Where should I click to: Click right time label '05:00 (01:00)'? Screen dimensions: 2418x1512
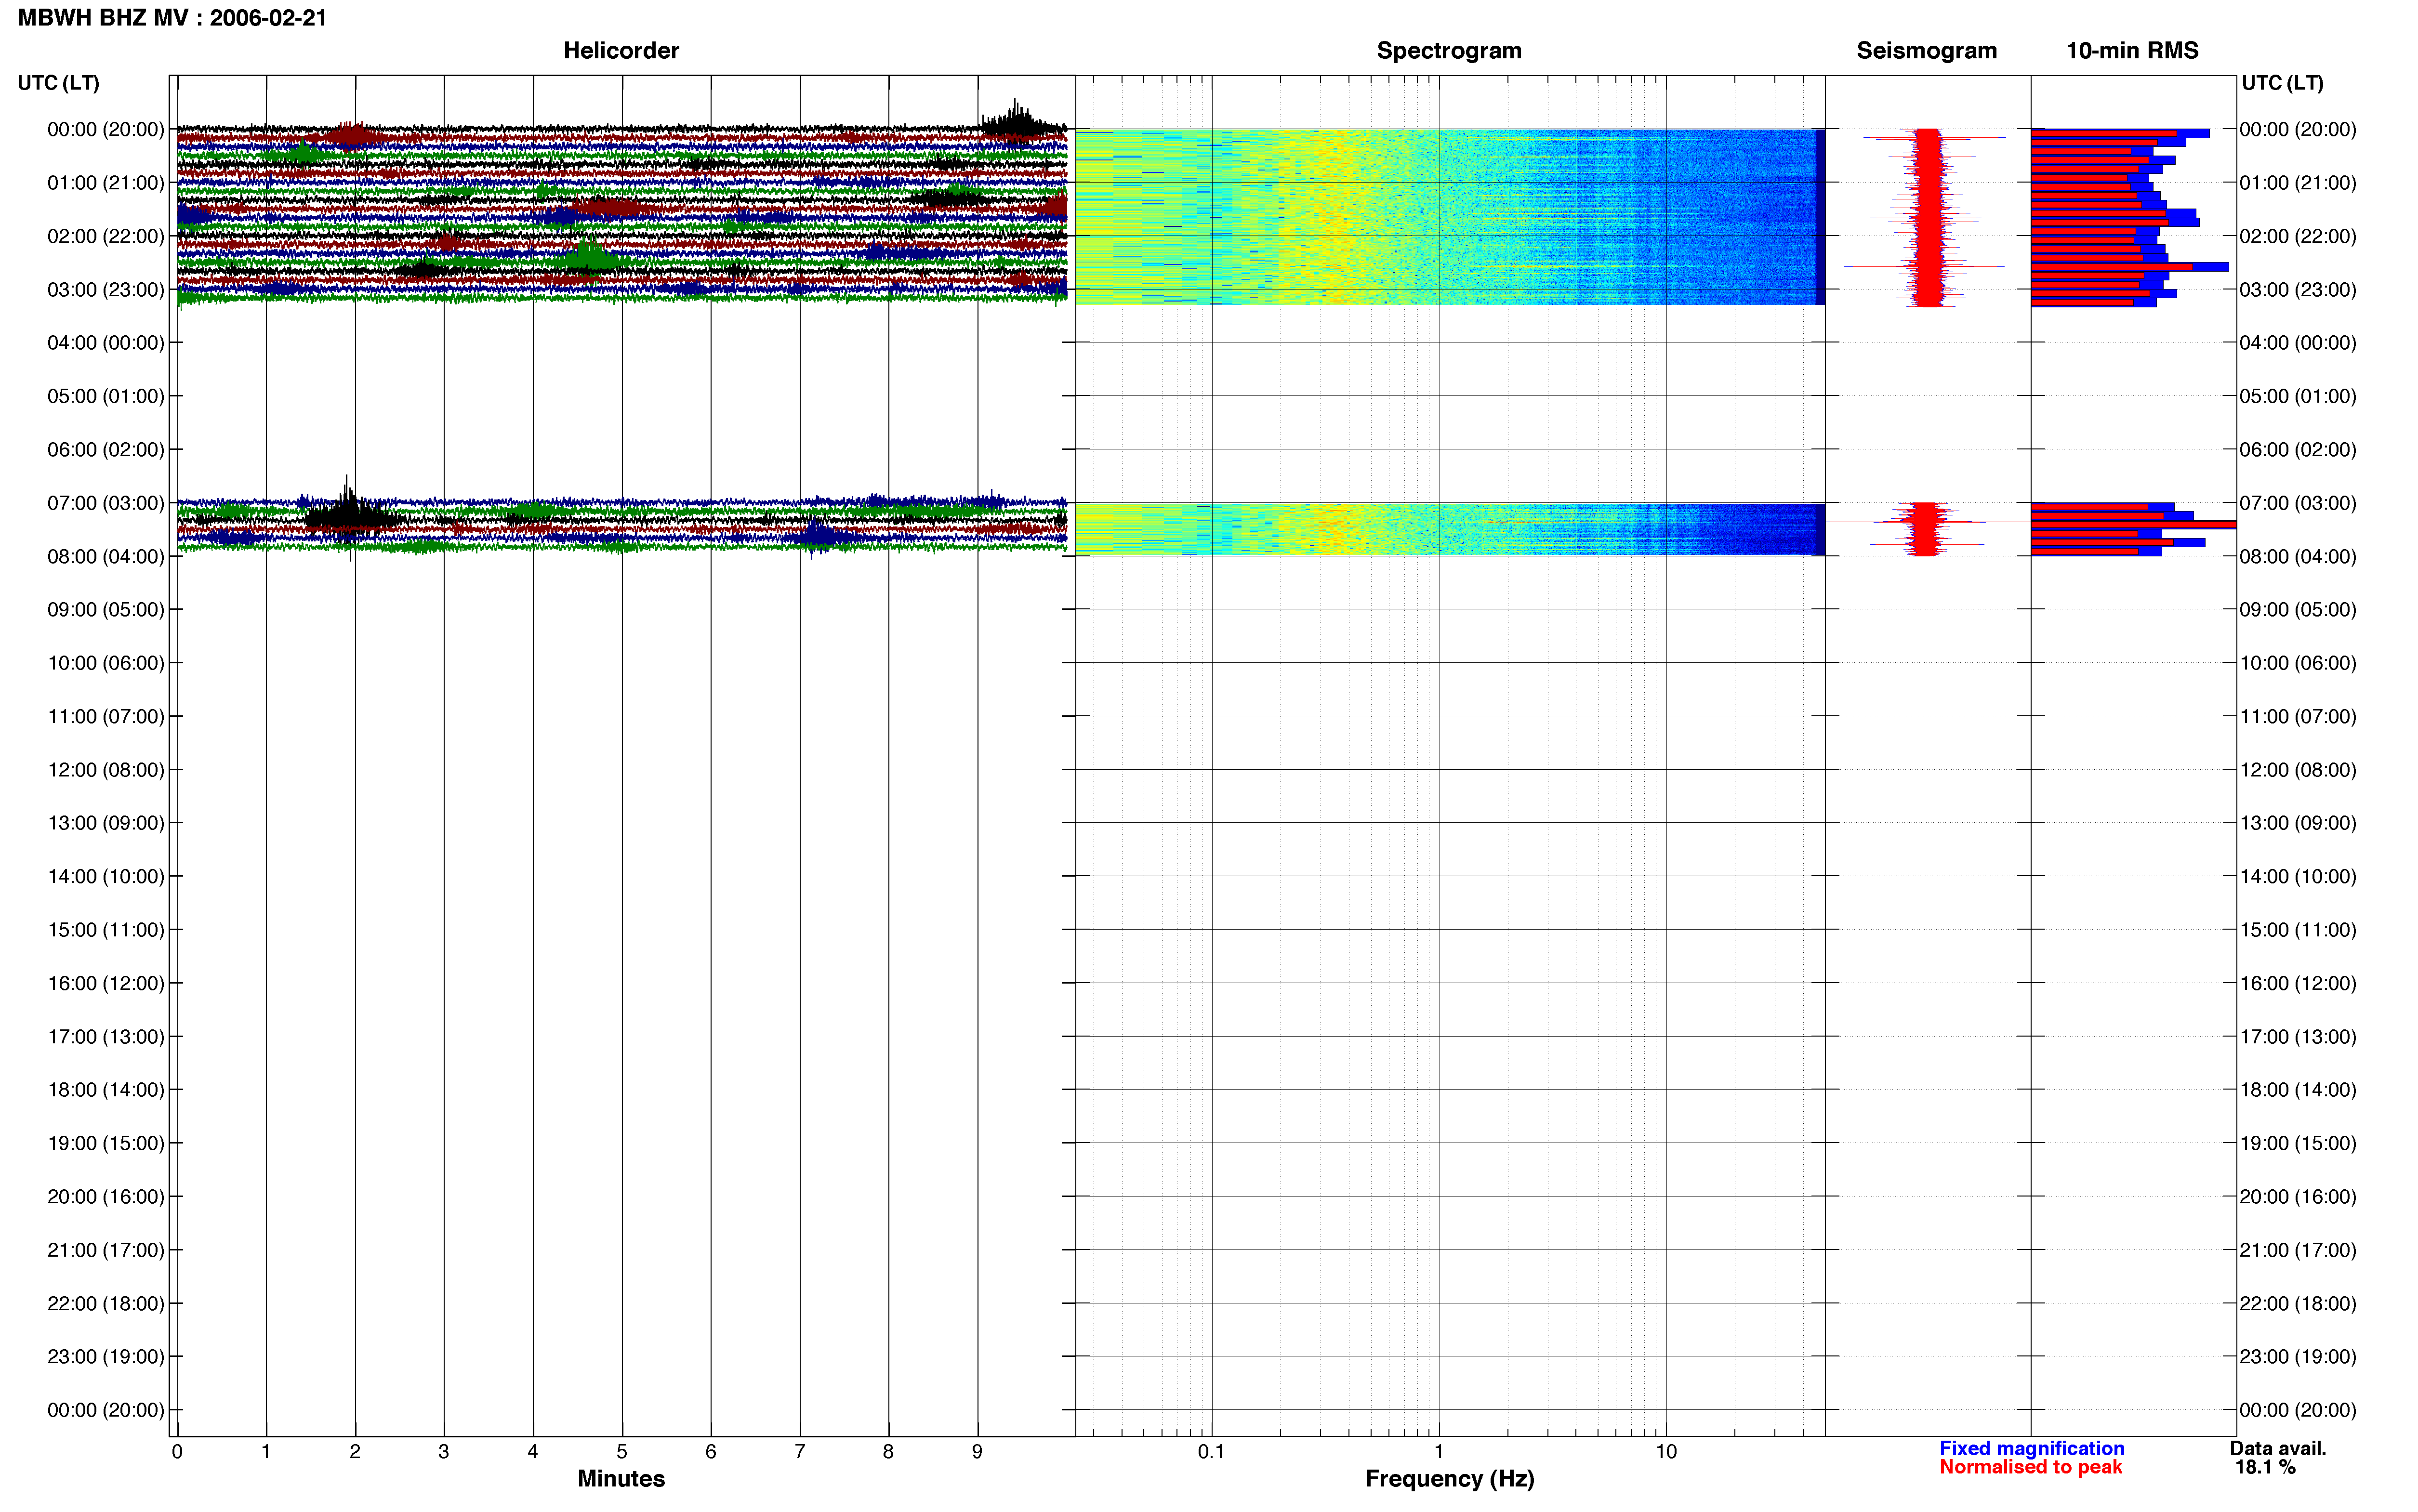[x=2298, y=396]
